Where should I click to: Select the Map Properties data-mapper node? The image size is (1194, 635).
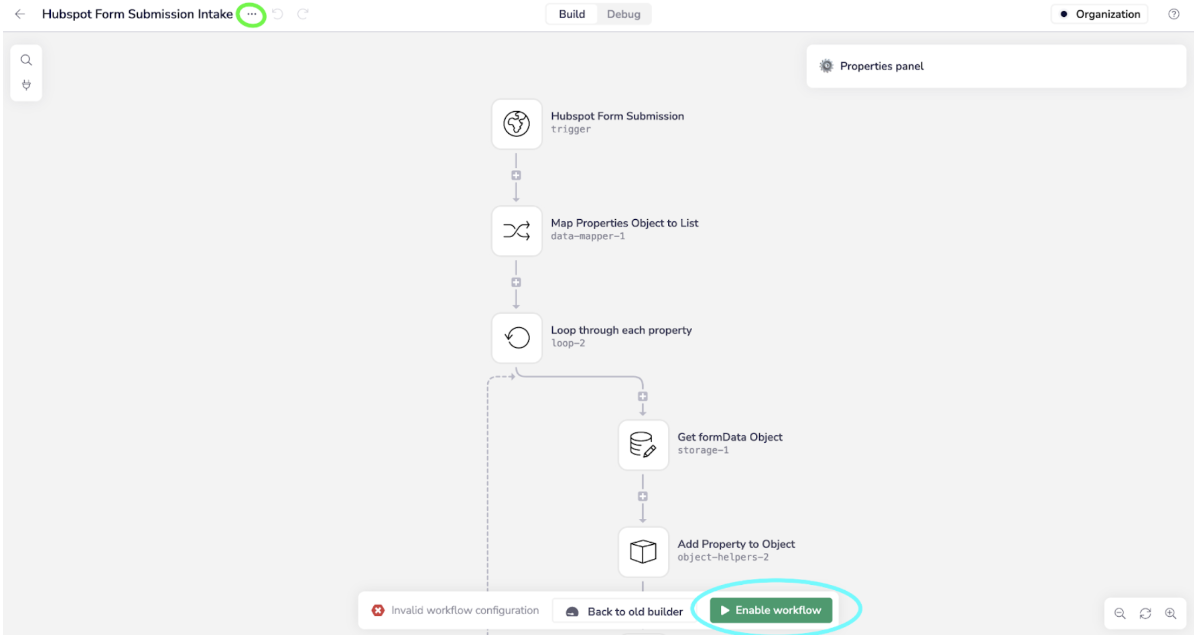point(516,231)
